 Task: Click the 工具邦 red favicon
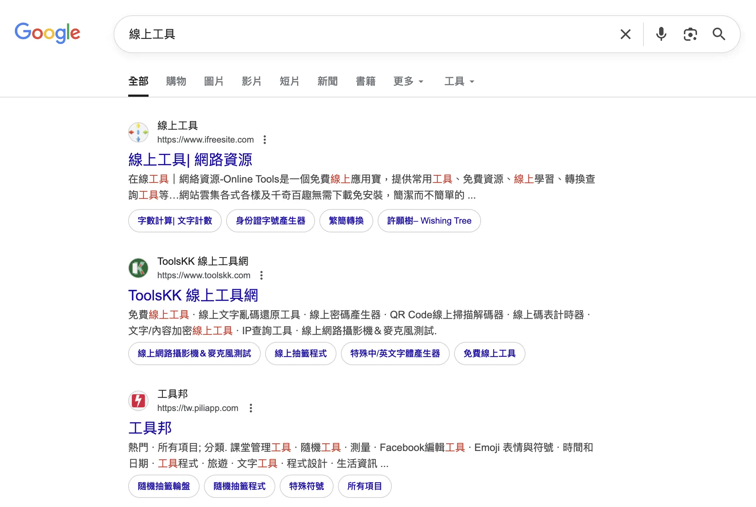tap(138, 400)
